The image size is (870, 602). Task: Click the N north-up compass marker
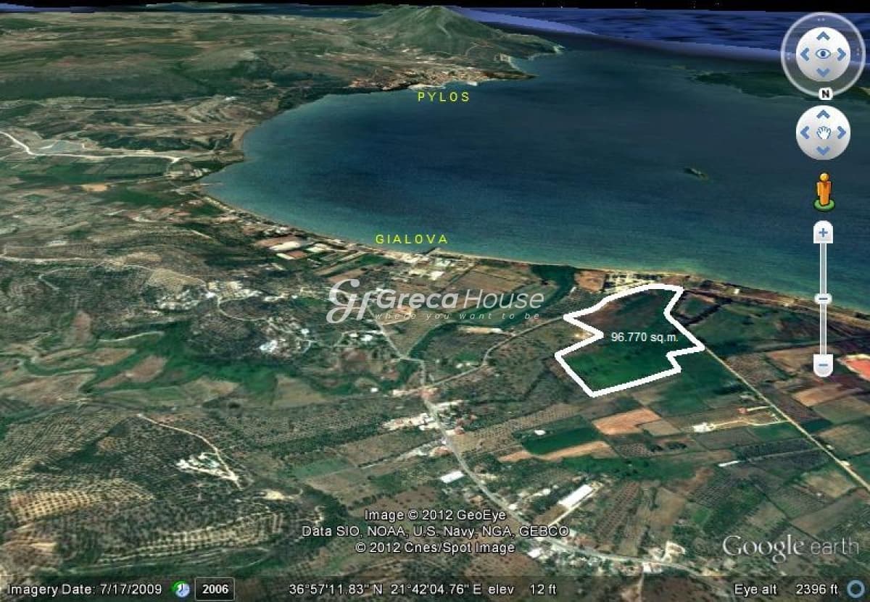pos(824,93)
